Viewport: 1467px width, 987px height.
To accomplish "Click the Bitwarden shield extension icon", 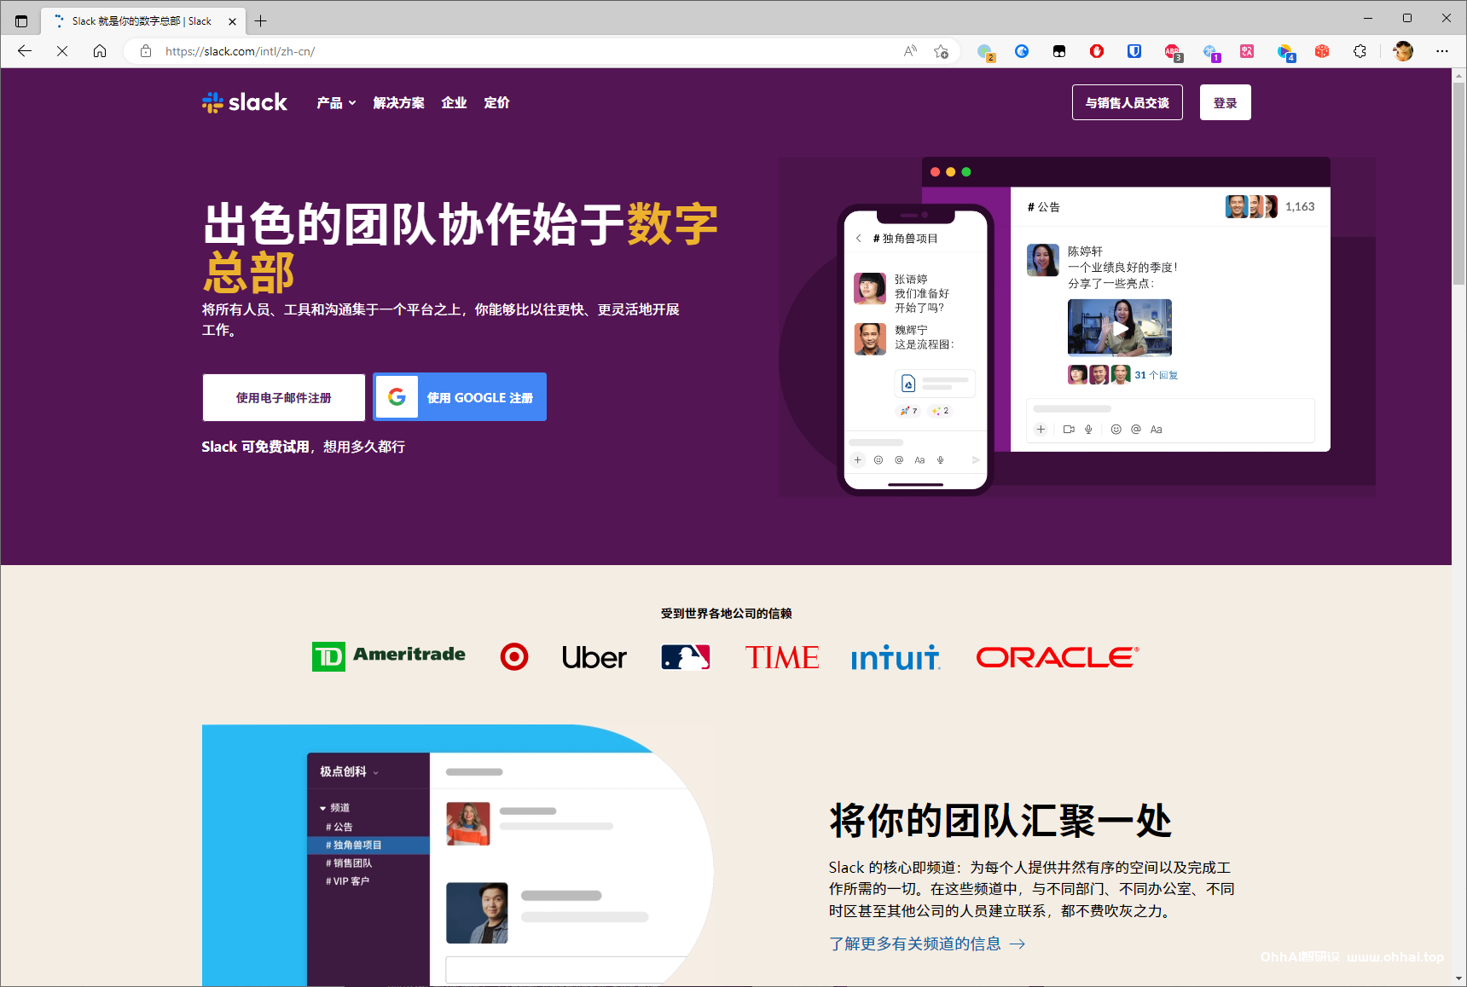I will (x=1134, y=51).
